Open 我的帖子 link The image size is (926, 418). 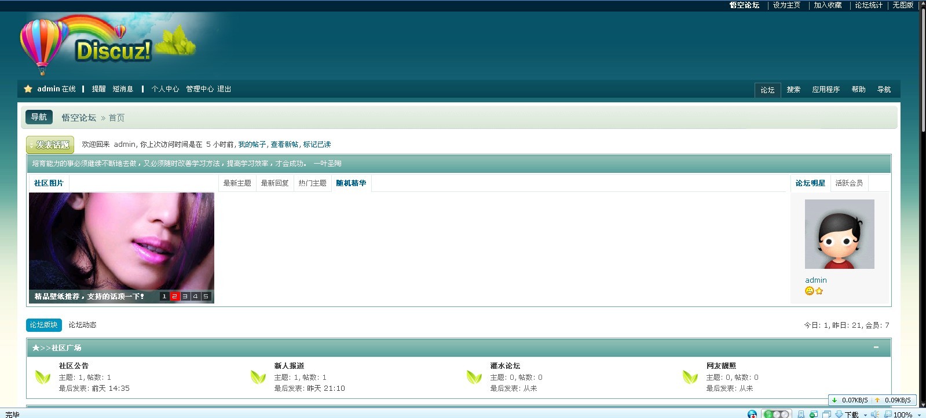coord(252,145)
